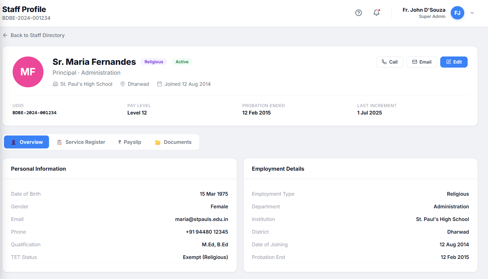The height and width of the screenshot is (279, 488).
Task: Click the Level 12 pay level value
Action: (137, 113)
